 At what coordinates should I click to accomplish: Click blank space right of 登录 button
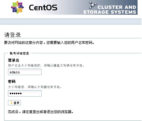79,103
